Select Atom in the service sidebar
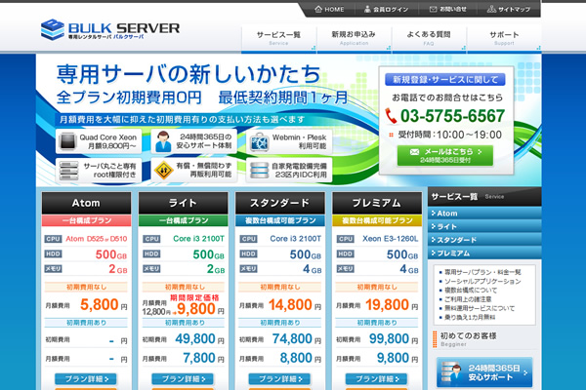586x390 pixels. pyautogui.click(x=446, y=214)
